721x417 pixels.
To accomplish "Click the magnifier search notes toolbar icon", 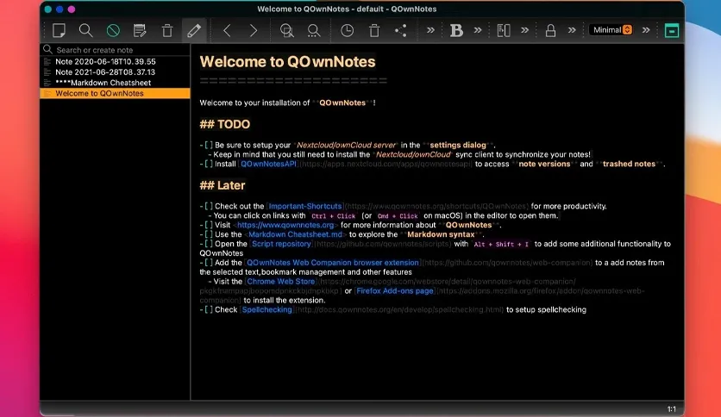I will (85, 30).
